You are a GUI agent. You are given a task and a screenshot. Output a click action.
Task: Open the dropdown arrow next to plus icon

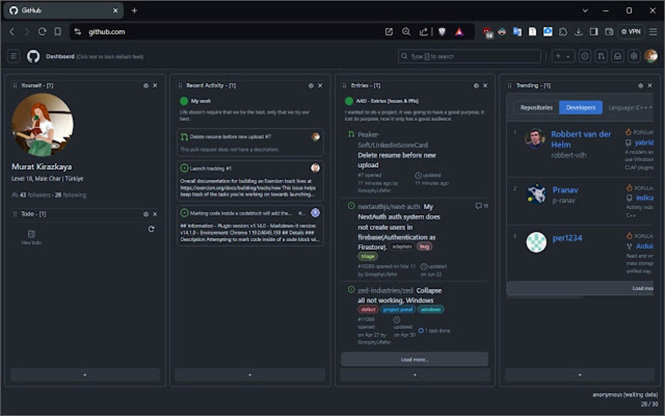tap(567, 56)
